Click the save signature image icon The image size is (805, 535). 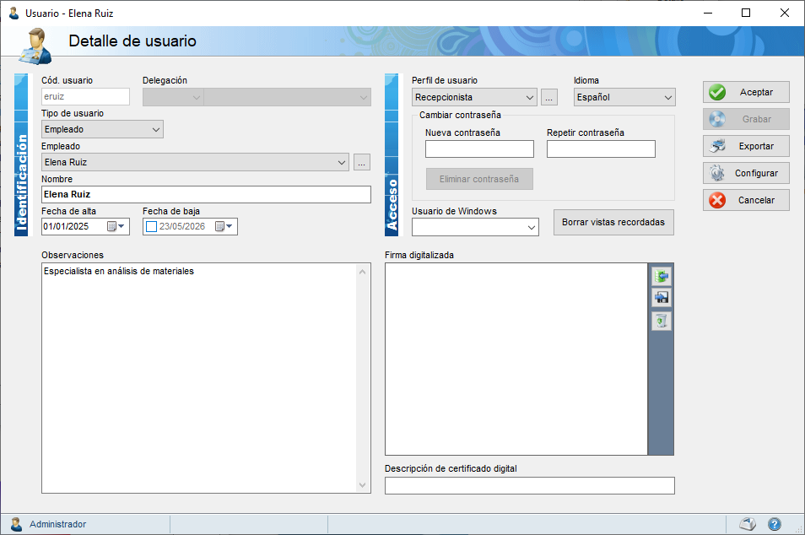tap(662, 297)
